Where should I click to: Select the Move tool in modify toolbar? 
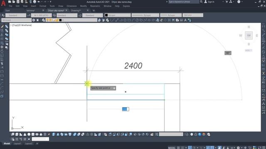coord(2,47)
